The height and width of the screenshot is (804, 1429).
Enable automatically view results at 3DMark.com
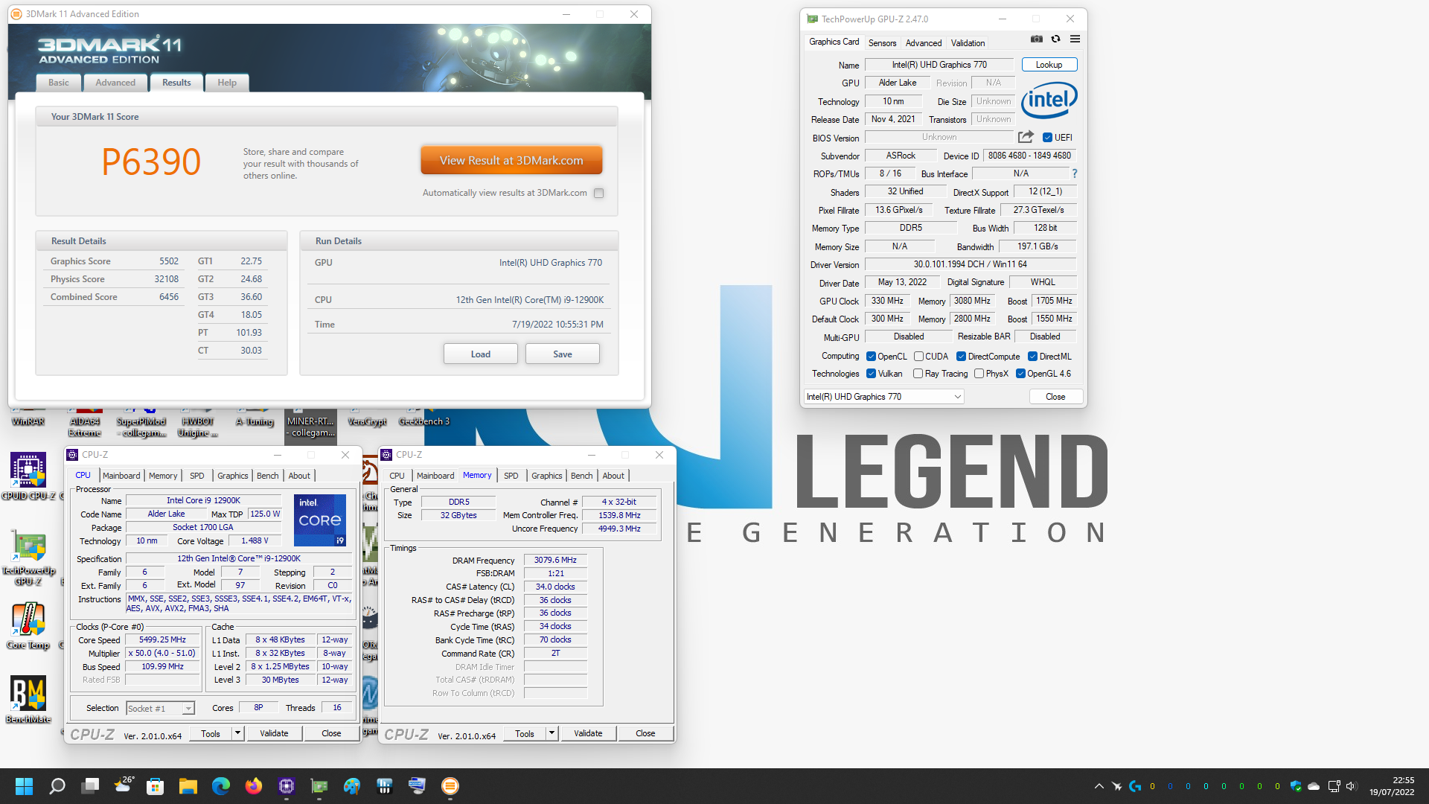coord(598,193)
